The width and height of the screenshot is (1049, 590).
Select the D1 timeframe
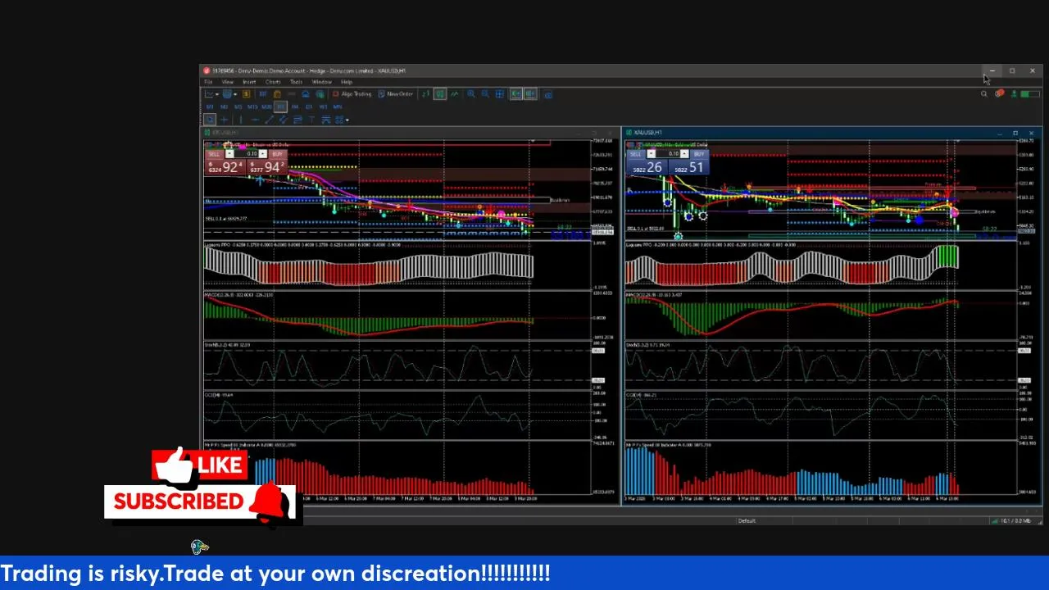(x=309, y=107)
